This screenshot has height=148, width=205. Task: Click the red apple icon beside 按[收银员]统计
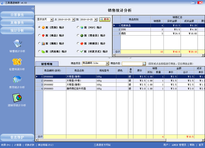point(82,43)
